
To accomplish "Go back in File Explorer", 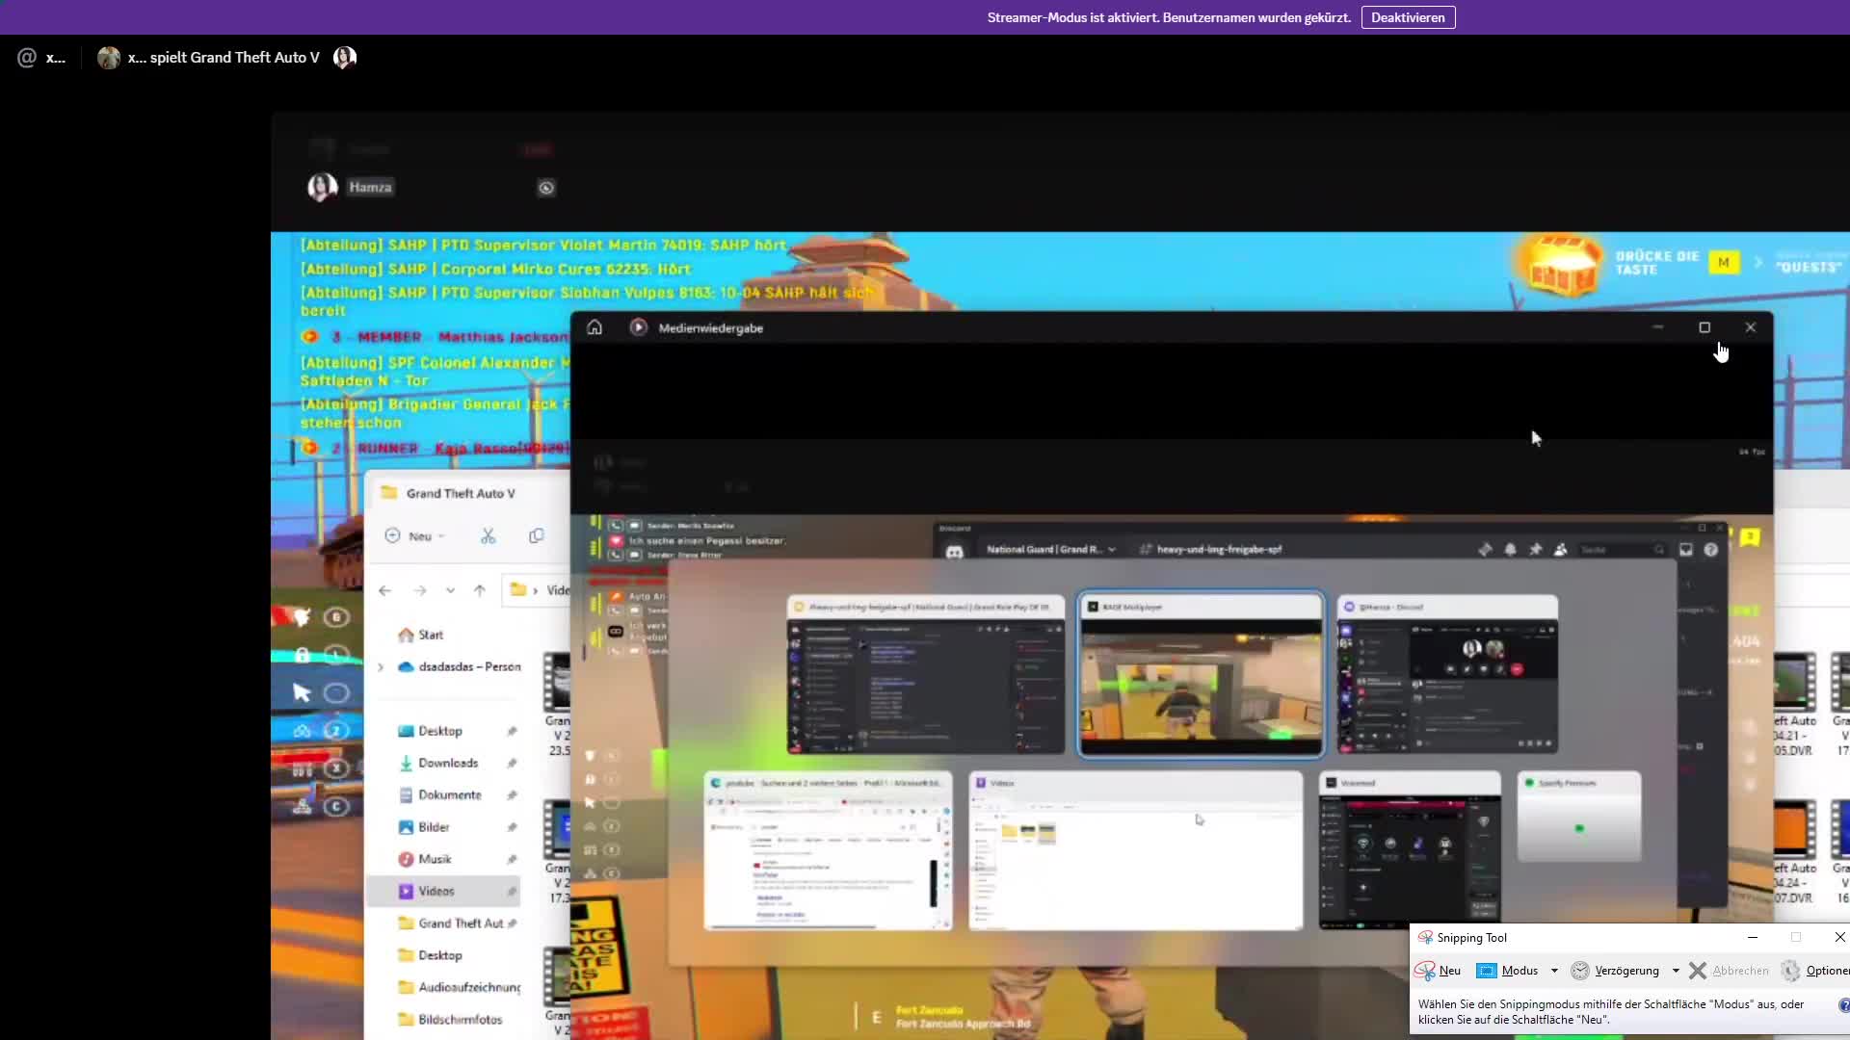I will pos(385,590).
